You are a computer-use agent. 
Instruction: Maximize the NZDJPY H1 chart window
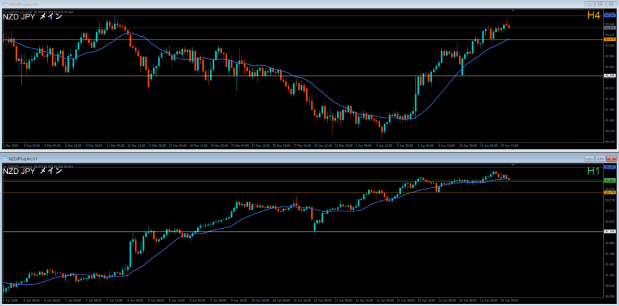[600, 158]
